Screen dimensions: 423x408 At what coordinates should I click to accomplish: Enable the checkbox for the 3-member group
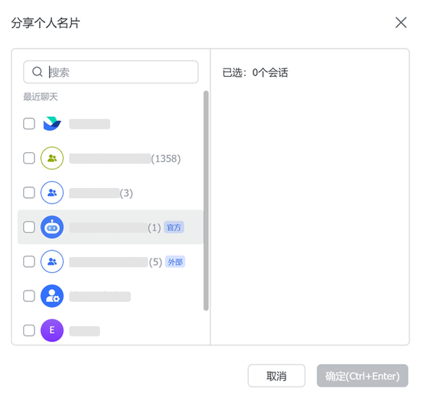click(x=29, y=192)
